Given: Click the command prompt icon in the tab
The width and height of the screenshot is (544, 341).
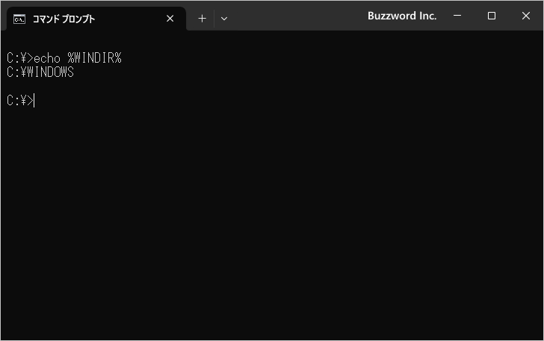Looking at the screenshot, I should (x=20, y=19).
